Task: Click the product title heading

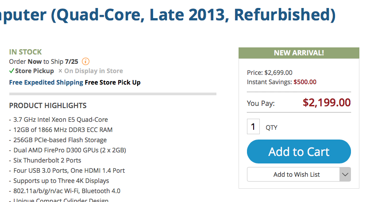Action: tap(167, 15)
